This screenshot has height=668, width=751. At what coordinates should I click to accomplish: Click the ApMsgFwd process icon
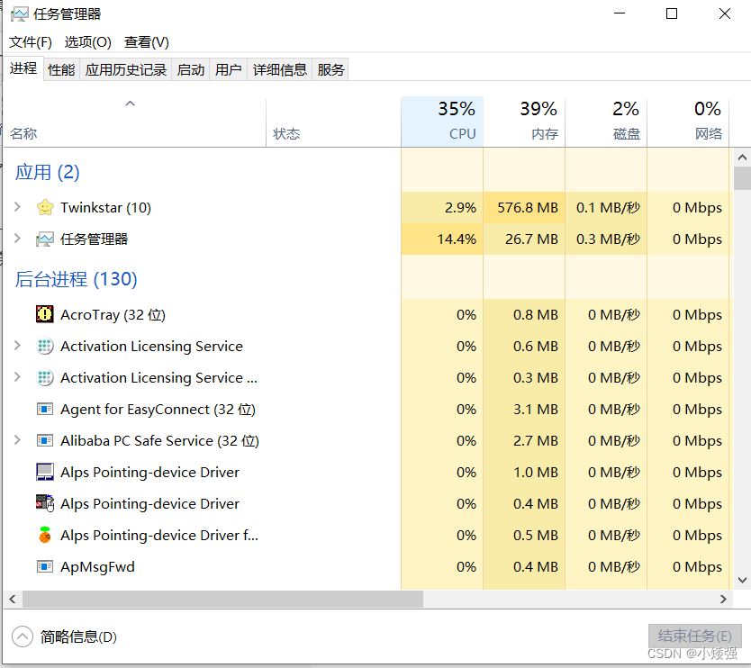(x=45, y=566)
